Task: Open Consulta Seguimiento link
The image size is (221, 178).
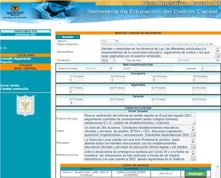Action: (16, 58)
